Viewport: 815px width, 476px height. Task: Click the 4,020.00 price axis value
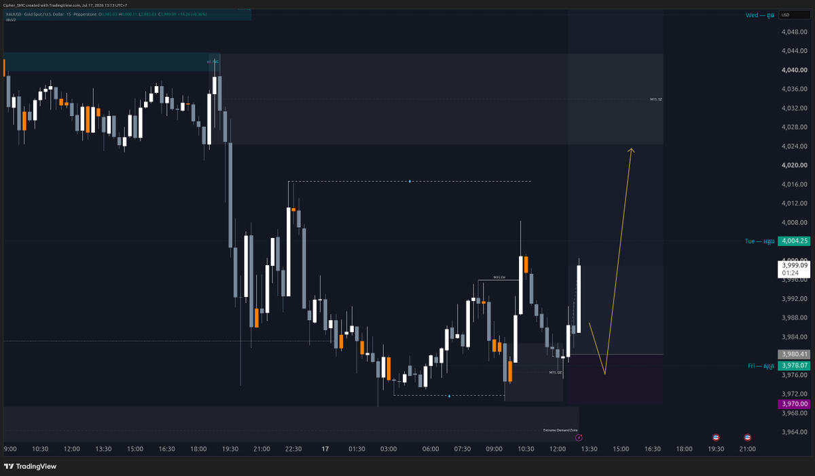(x=794, y=165)
